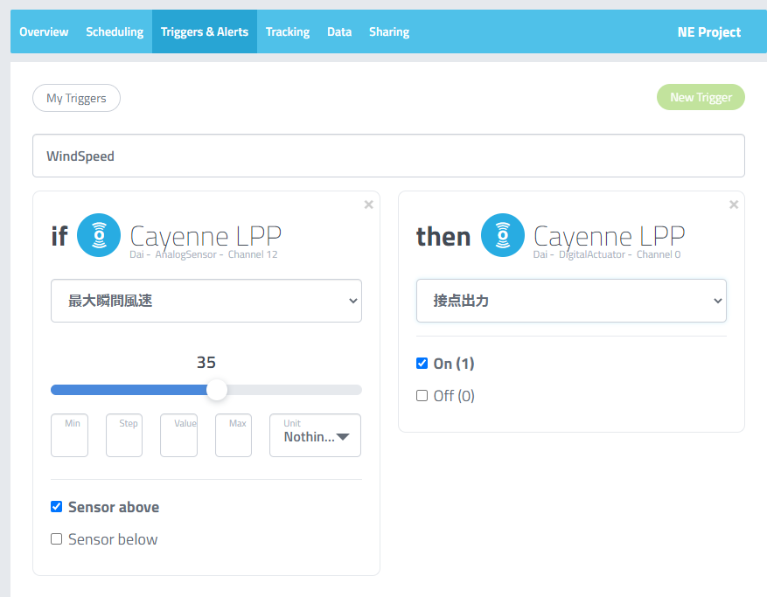Screen dimensions: 767x597
Task: Uncheck the On (1) checkbox
Action: [422, 364]
